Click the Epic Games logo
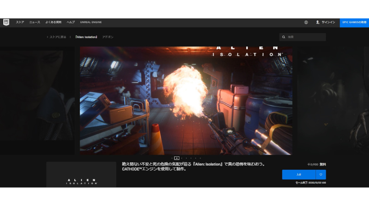The height and width of the screenshot is (207, 369). pyautogui.click(x=6, y=22)
